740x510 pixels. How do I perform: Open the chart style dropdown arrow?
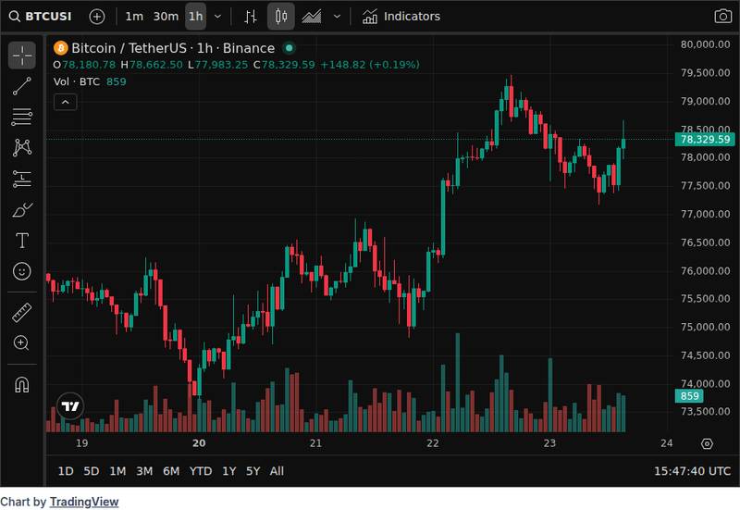pyautogui.click(x=337, y=17)
